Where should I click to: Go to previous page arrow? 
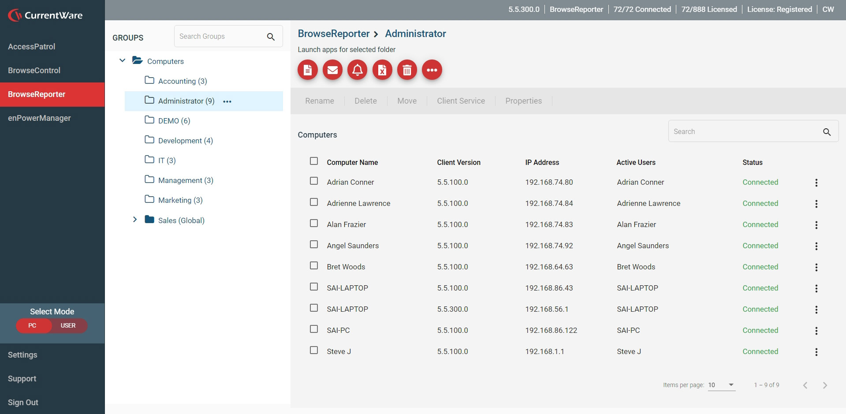tap(805, 385)
